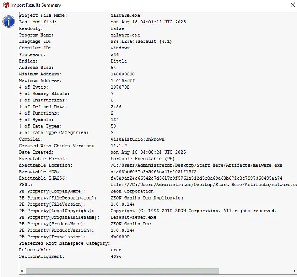This screenshot has height=277, width=297.
Task: Click the # of Defined Data value 2486
Action: 116,107
